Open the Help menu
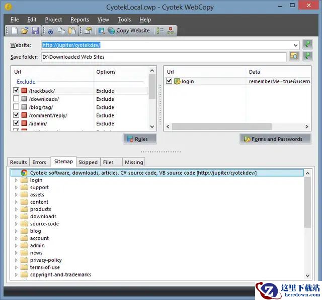The width and height of the screenshot is (322, 300). pos(145,20)
